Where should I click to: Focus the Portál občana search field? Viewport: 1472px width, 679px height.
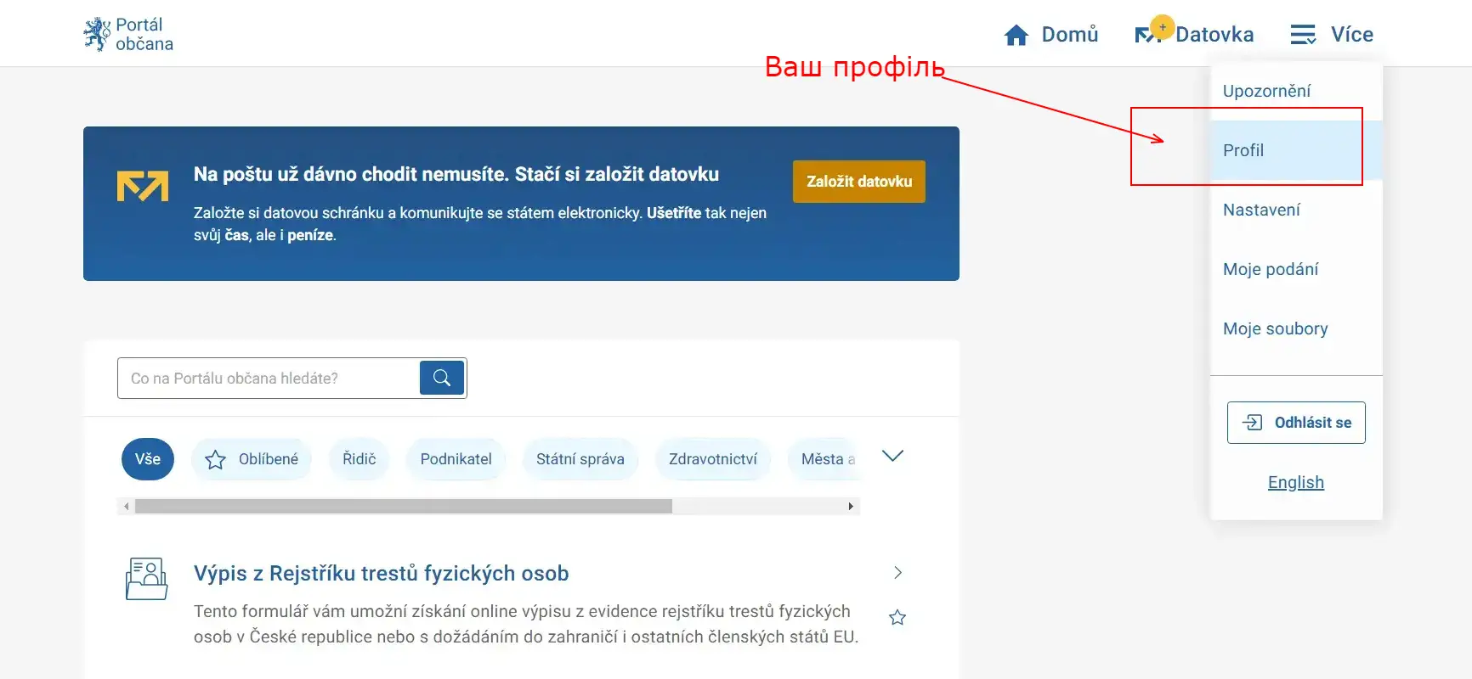pyautogui.click(x=269, y=379)
